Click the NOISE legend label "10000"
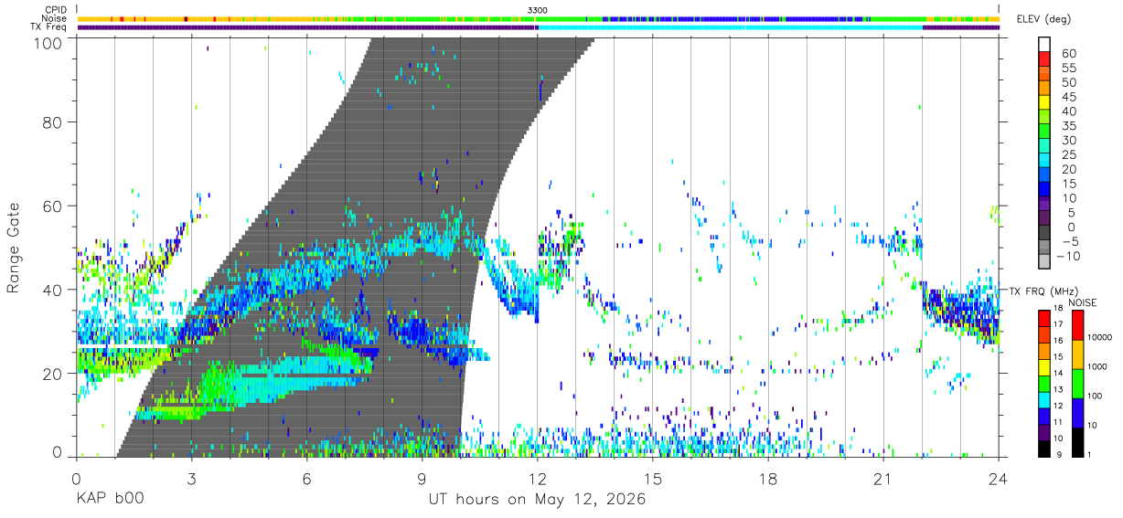Viewport: 1123px width, 518px height. tap(1099, 337)
